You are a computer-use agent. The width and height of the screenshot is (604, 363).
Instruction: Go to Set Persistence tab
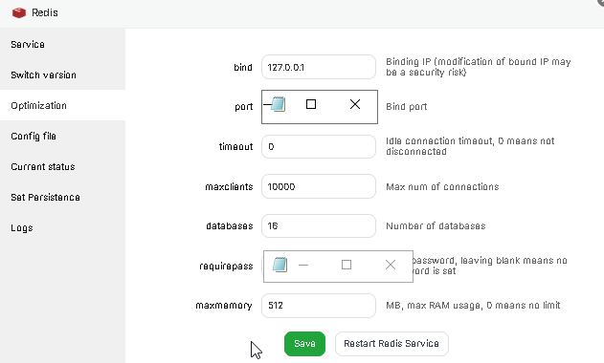coord(62,197)
